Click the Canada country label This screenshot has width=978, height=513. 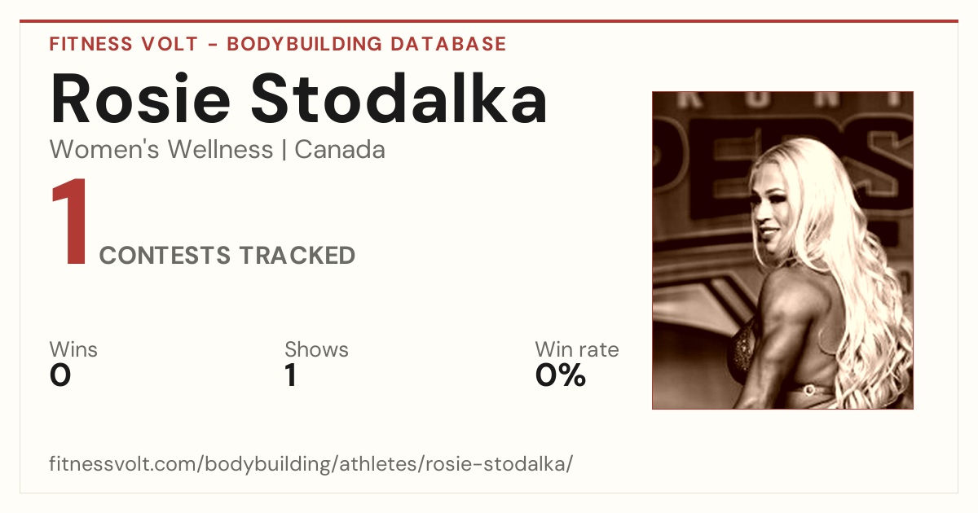coord(340,150)
